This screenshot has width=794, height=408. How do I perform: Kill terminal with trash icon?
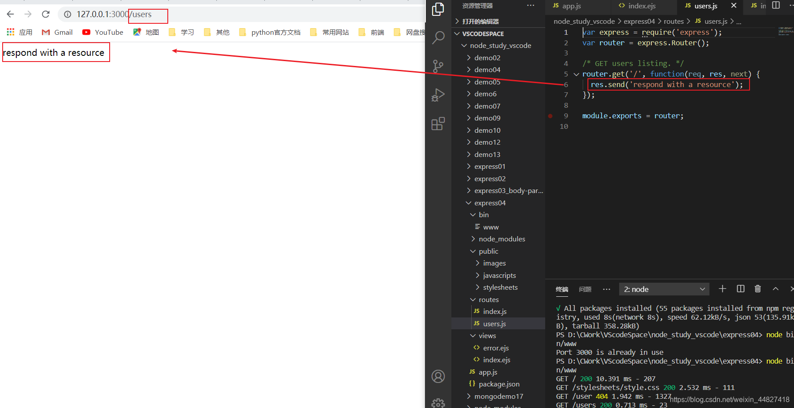click(x=758, y=289)
